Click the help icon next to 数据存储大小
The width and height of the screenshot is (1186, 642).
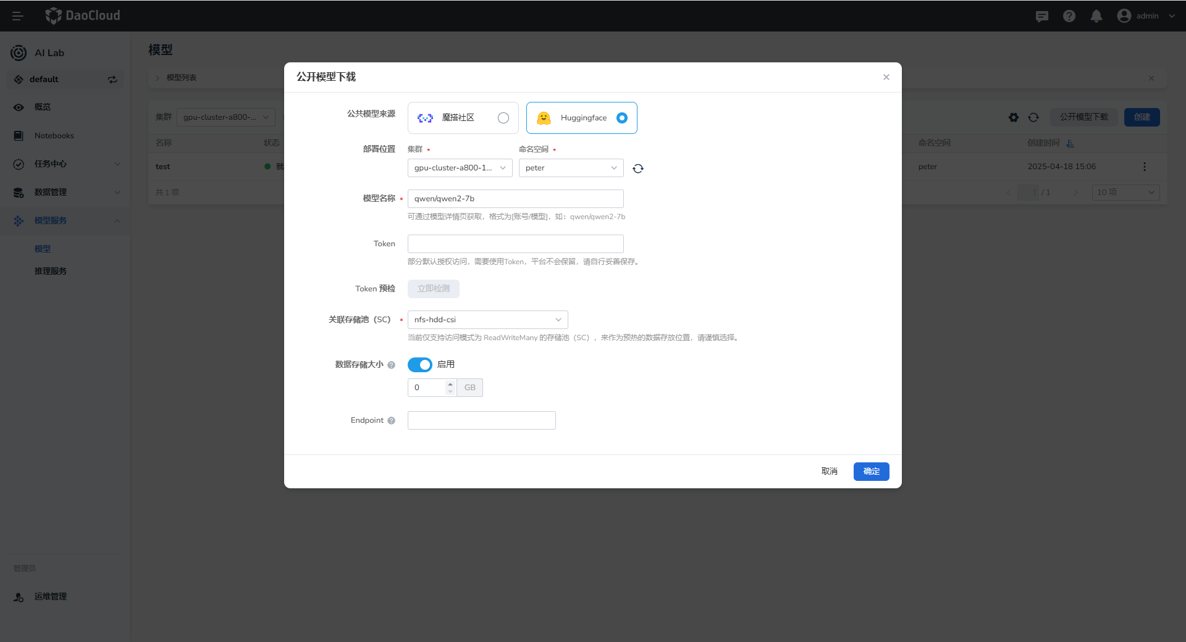(391, 365)
